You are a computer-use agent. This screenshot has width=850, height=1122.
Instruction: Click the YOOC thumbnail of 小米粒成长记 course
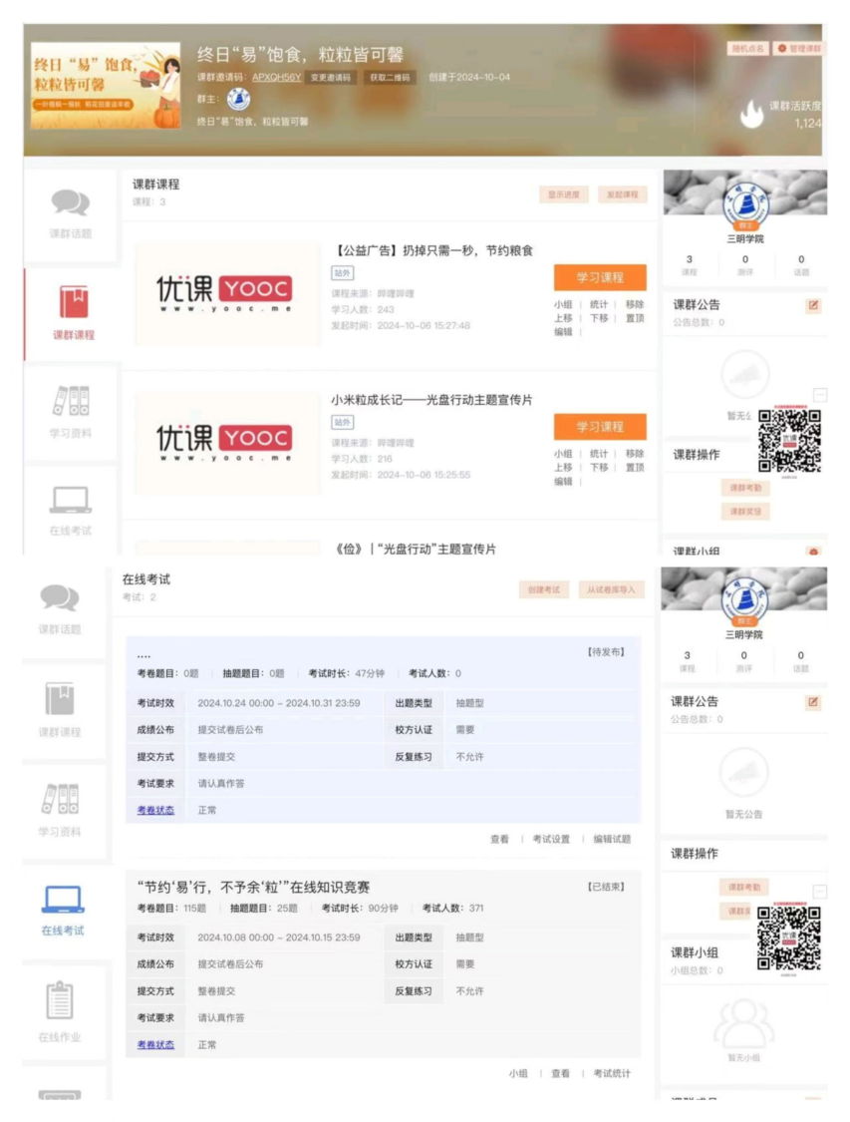tap(228, 443)
